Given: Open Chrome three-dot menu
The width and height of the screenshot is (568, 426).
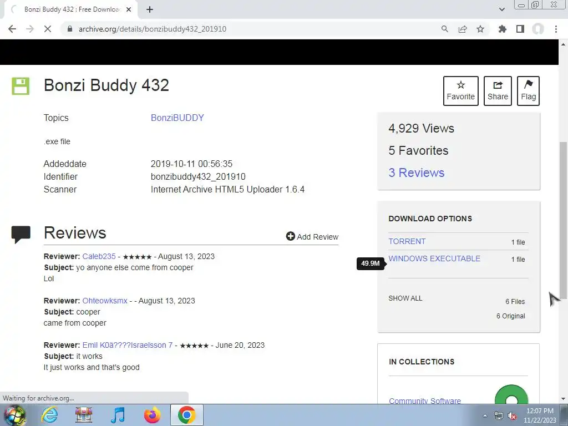Looking at the screenshot, I should pyautogui.click(x=556, y=29).
